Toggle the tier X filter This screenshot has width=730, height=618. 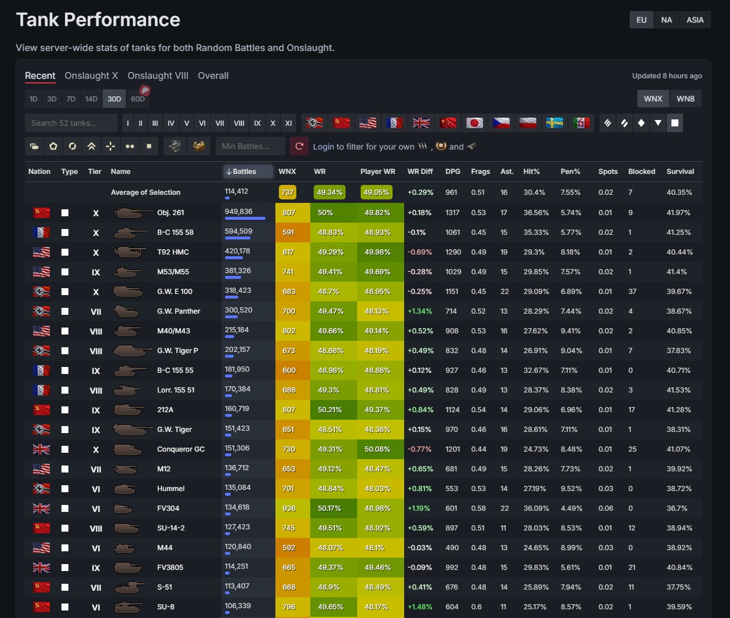(273, 123)
